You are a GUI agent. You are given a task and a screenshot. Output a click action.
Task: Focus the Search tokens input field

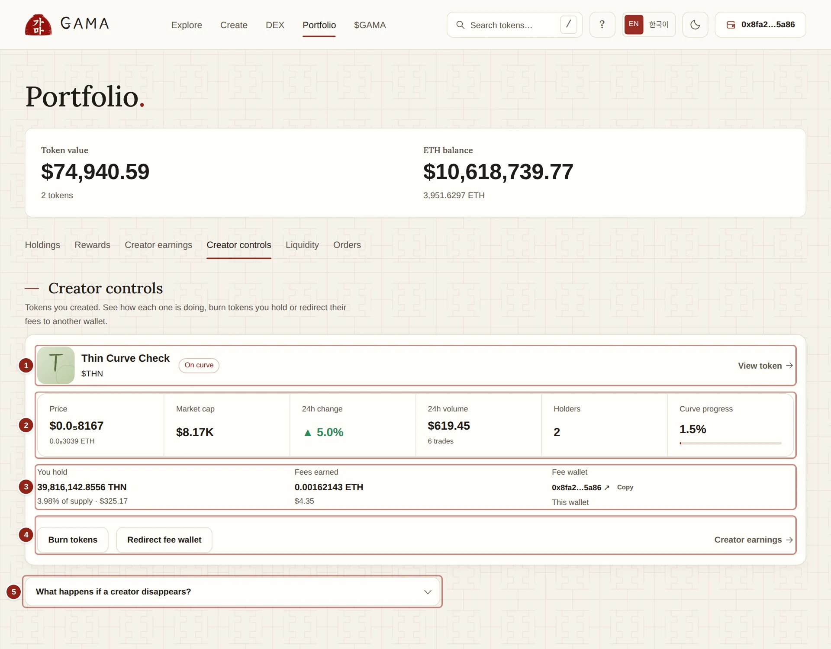click(514, 25)
